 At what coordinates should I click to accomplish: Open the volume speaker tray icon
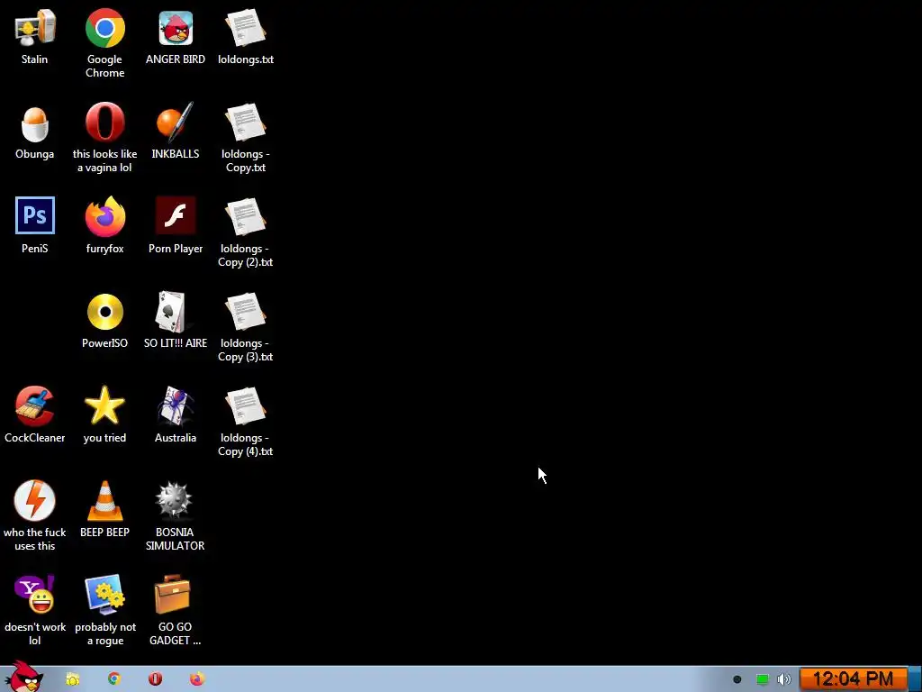(x=784, y=679)
